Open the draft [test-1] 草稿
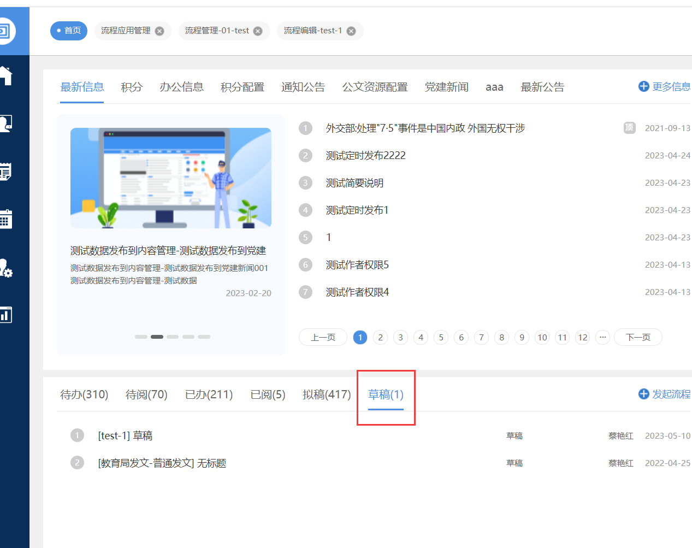This screenshot has width=692, height=548. click(x=125, y=436)
